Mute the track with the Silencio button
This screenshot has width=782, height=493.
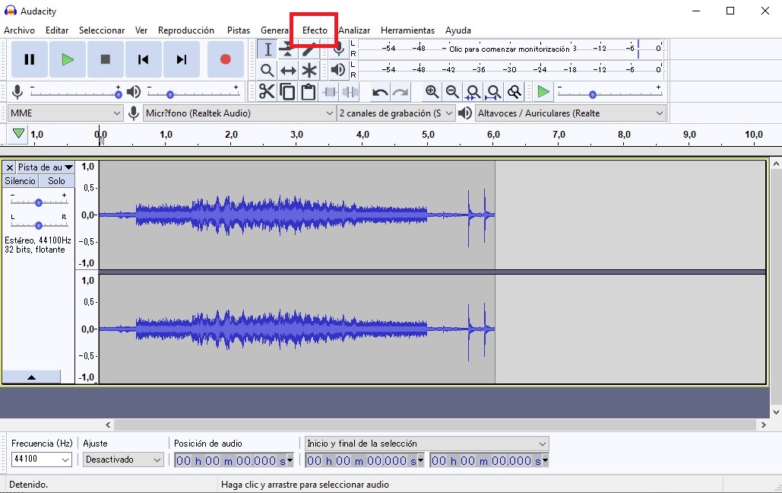pyautogui.click(x=19, y=181)
